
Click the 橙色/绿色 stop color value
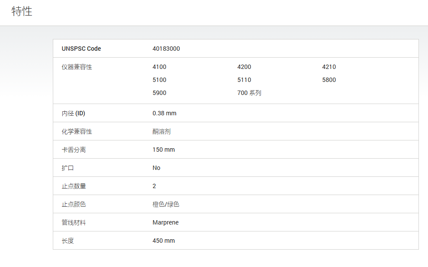(166, 205)
